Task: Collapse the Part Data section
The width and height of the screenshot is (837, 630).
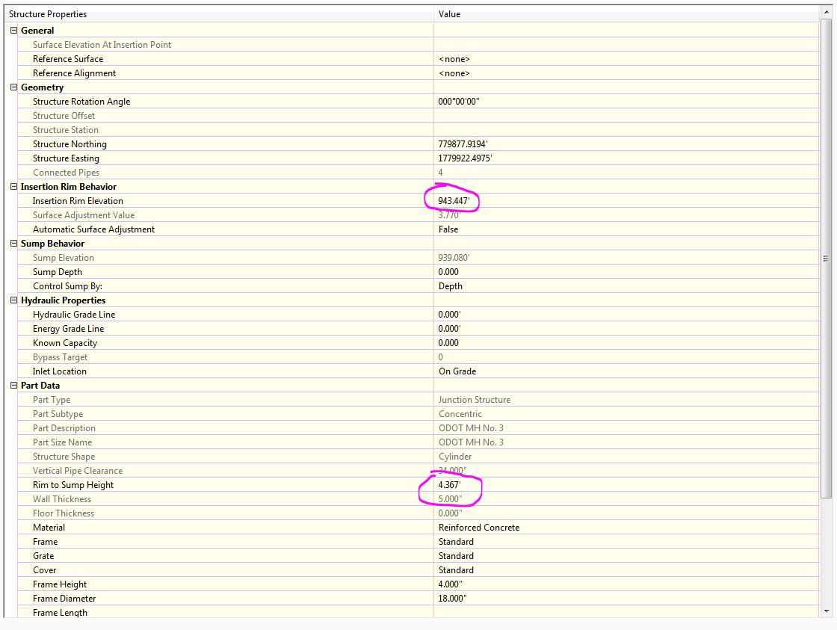Action: tap(14, 386)
